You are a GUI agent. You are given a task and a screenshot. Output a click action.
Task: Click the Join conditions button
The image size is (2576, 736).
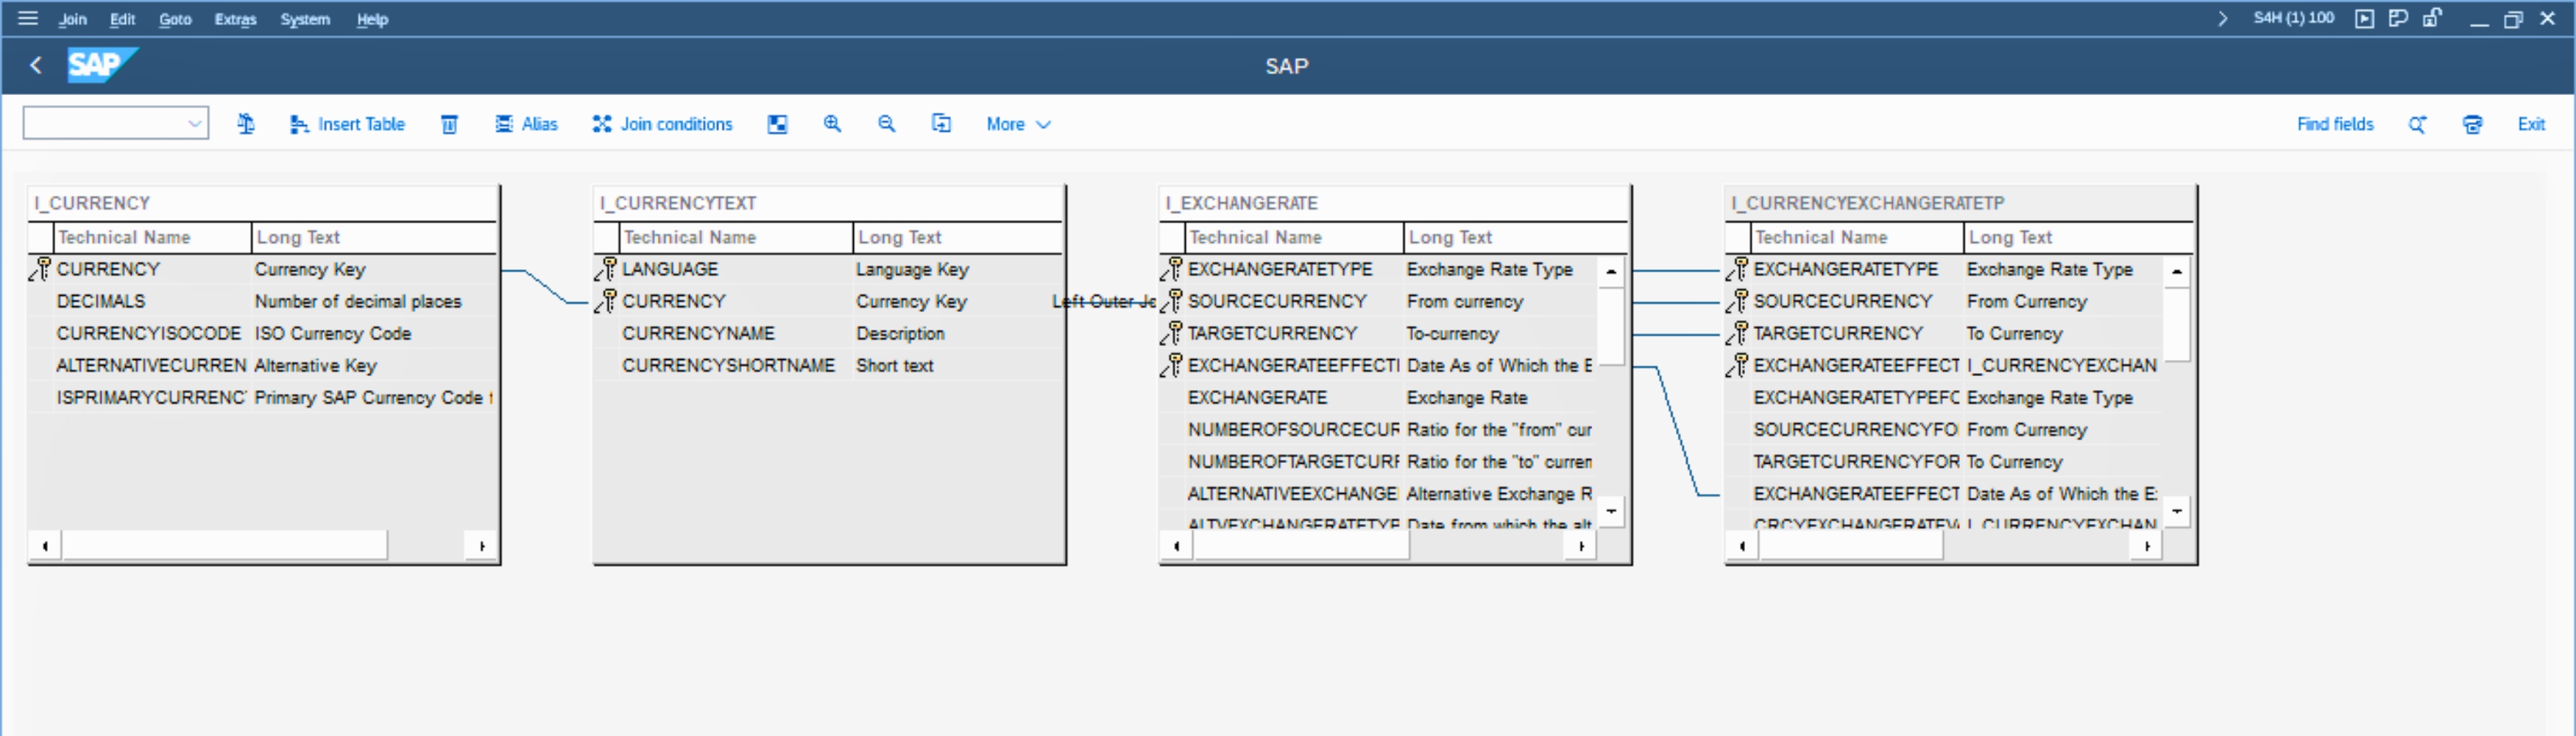coord(662,124)
